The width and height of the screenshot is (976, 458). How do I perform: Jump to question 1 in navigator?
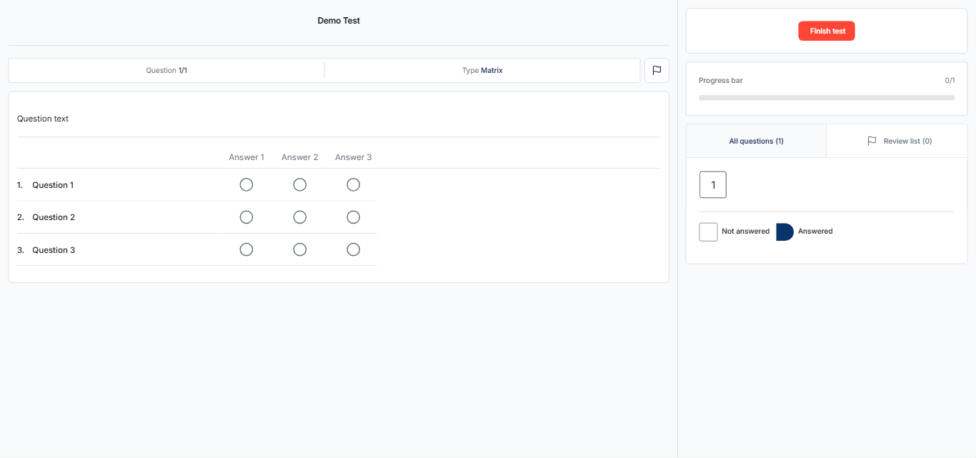(713, 185)
